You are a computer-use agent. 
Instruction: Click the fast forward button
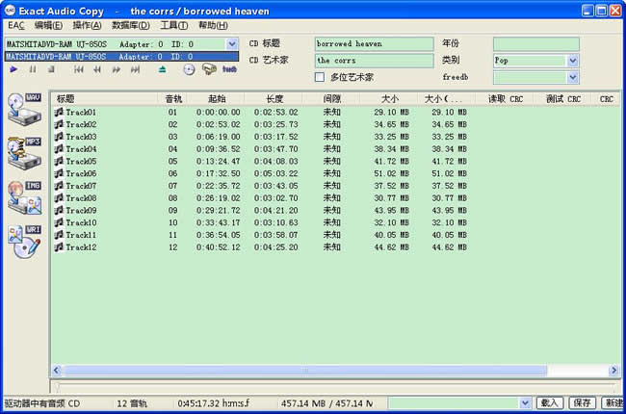[x=117, y=69]
